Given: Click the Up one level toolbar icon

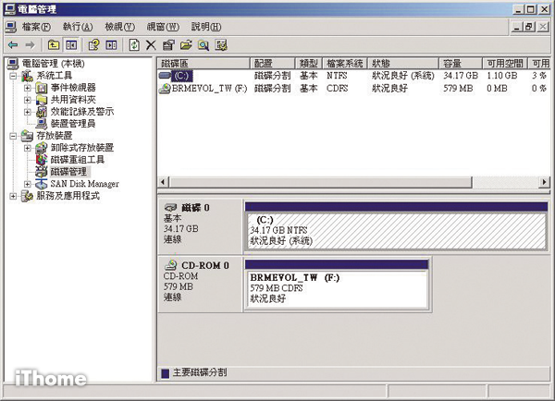Looking at the screenshot, I should (54, 44).
